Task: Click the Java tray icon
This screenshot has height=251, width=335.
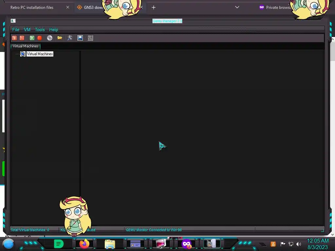Action: pos(273,244)
